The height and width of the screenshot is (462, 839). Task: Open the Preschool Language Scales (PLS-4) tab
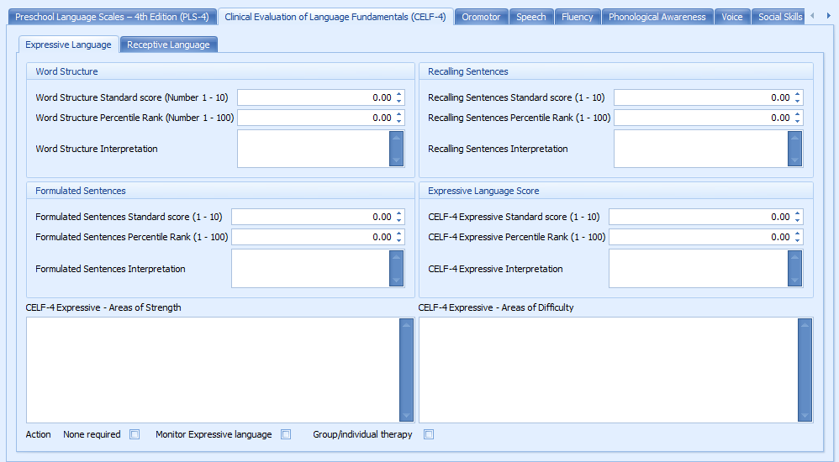[x=113, y=17]
